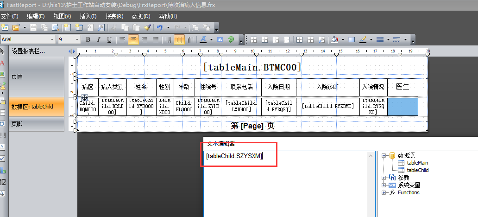The image size is (478, 217).
Task: Set text alignment to right
Action: 145,39
